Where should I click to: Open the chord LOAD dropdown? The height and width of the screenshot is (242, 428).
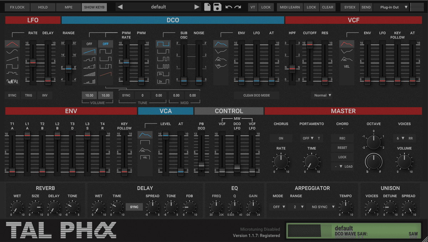click(x=342, y=166)
